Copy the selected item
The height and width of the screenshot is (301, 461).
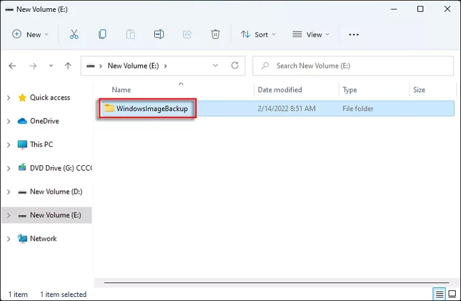[x=102, y=34]
